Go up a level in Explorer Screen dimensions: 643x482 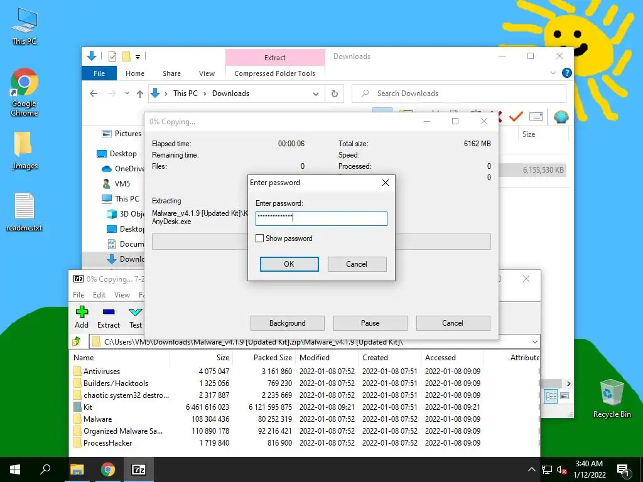click(x=140, y=94)
